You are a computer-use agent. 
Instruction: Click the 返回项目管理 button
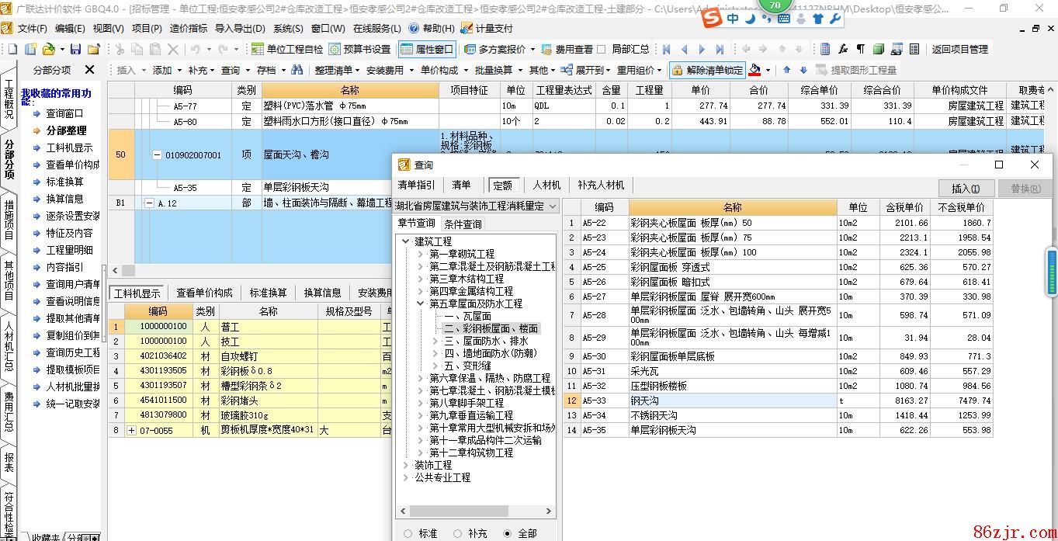coord(959,49)
